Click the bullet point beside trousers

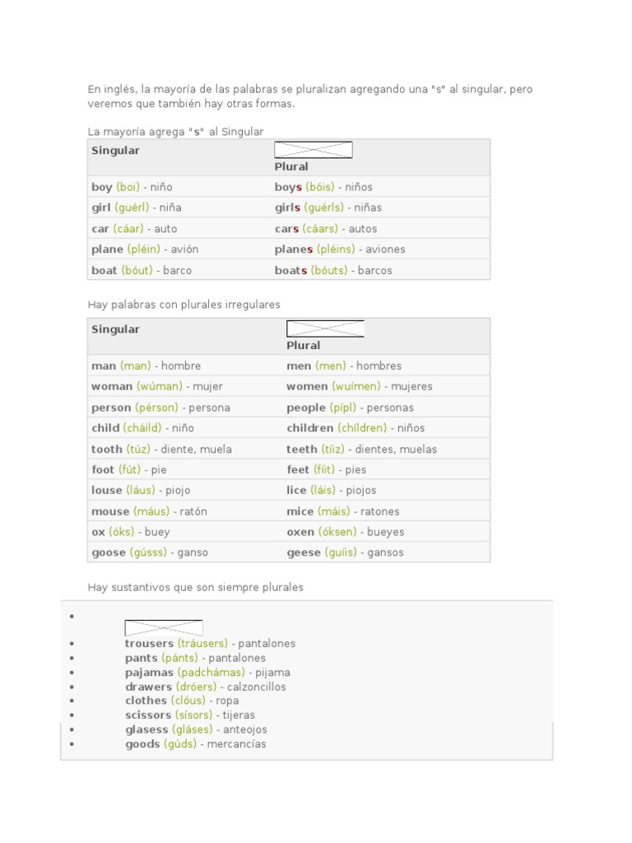point(72,644)
